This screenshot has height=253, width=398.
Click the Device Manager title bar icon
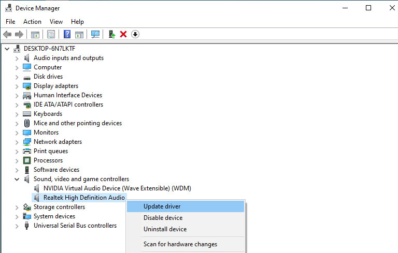9,8
